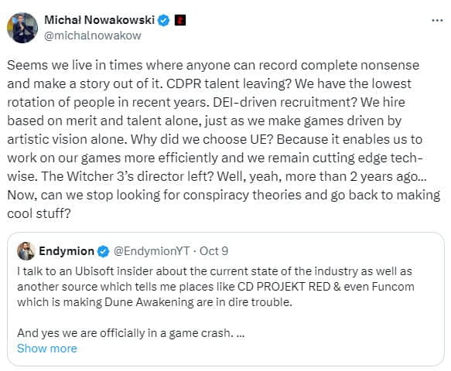
Task: Click sentence 'Why did we choose UE?'
Action: pos(202,139)
